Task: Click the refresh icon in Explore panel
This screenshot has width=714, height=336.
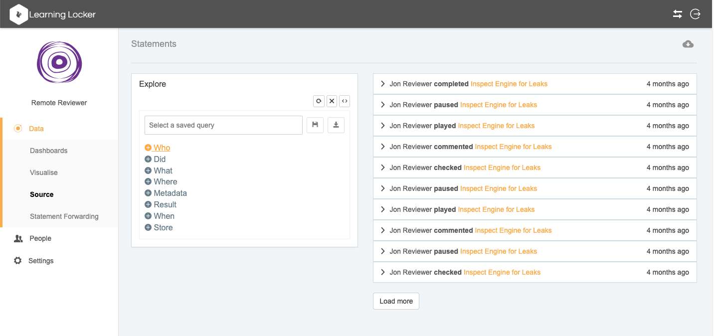Action: pos(319,101)
